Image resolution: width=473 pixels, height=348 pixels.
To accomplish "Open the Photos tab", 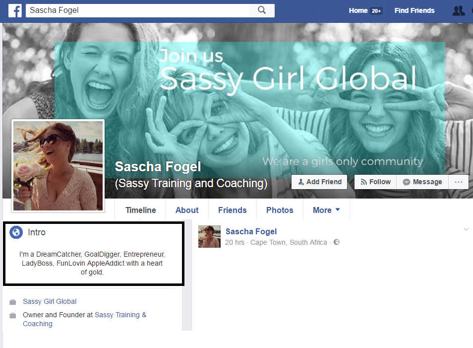I will click(x=280, y=210).
